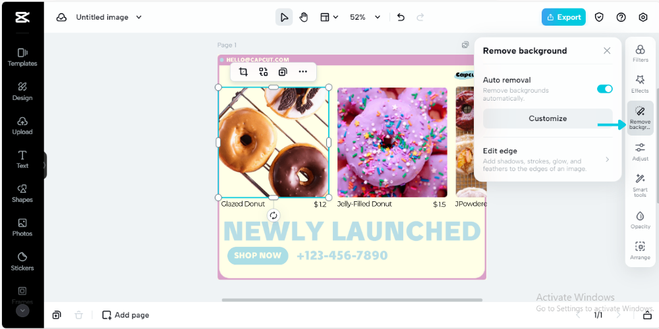
Task: Expand more sidebar items with down chevron
Action: click(22, 311)
